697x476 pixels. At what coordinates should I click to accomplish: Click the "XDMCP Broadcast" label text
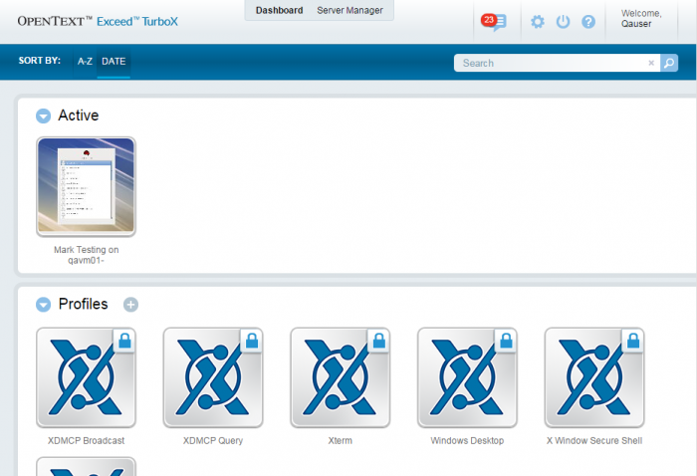86,441
